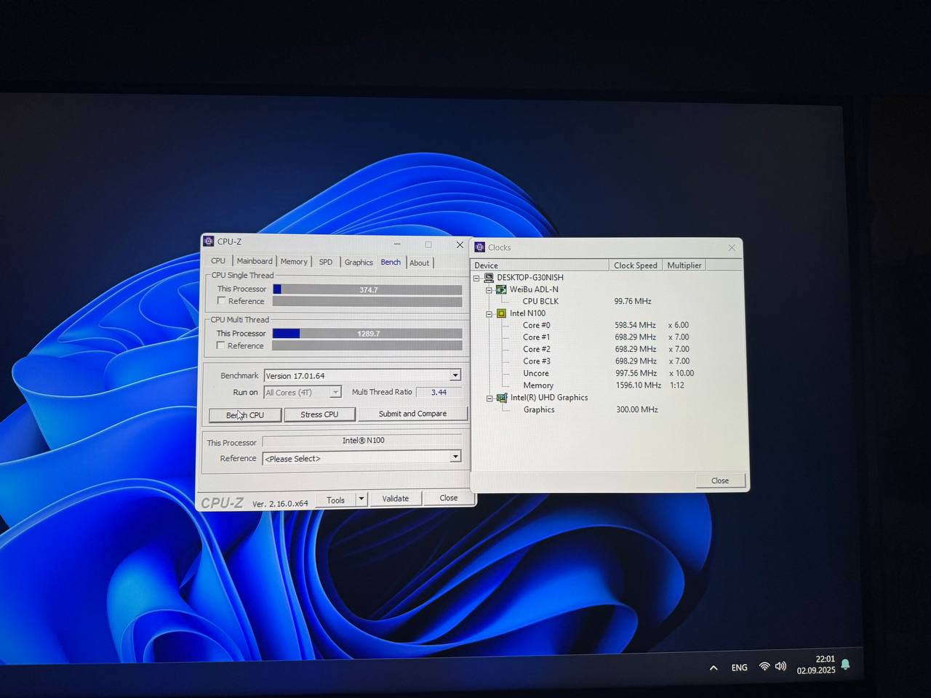
Task: Collapse the DESKTOP-G30NISH tree node
Action: [x=477, y=278]
